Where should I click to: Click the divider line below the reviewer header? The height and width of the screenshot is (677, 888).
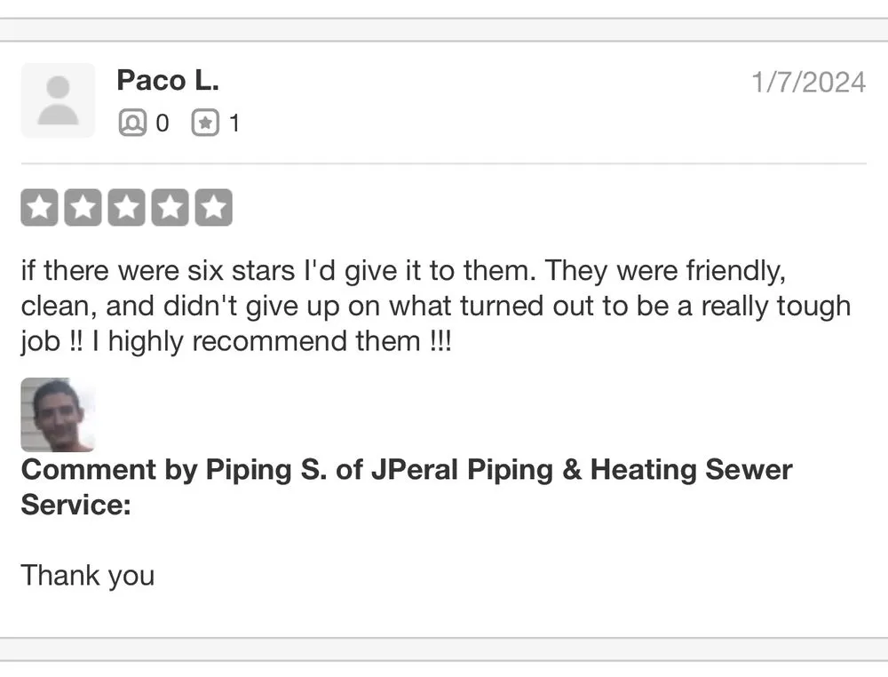(x=444, y=163)
